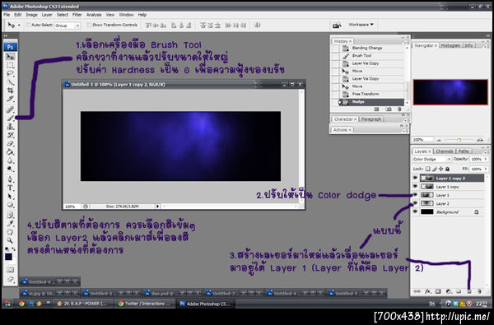Toggle visibility of the Background layer
The width and height of the screenshot is (494, 325).
click(415, 212)
